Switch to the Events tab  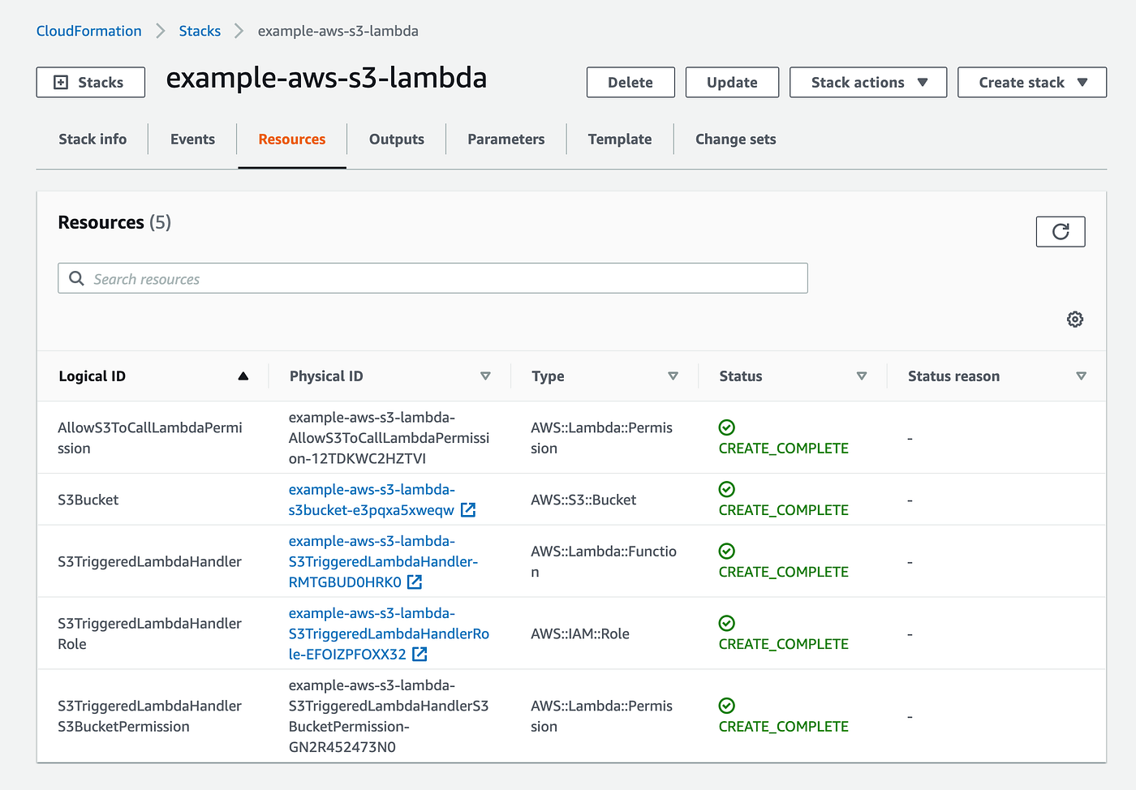[192, 139]
